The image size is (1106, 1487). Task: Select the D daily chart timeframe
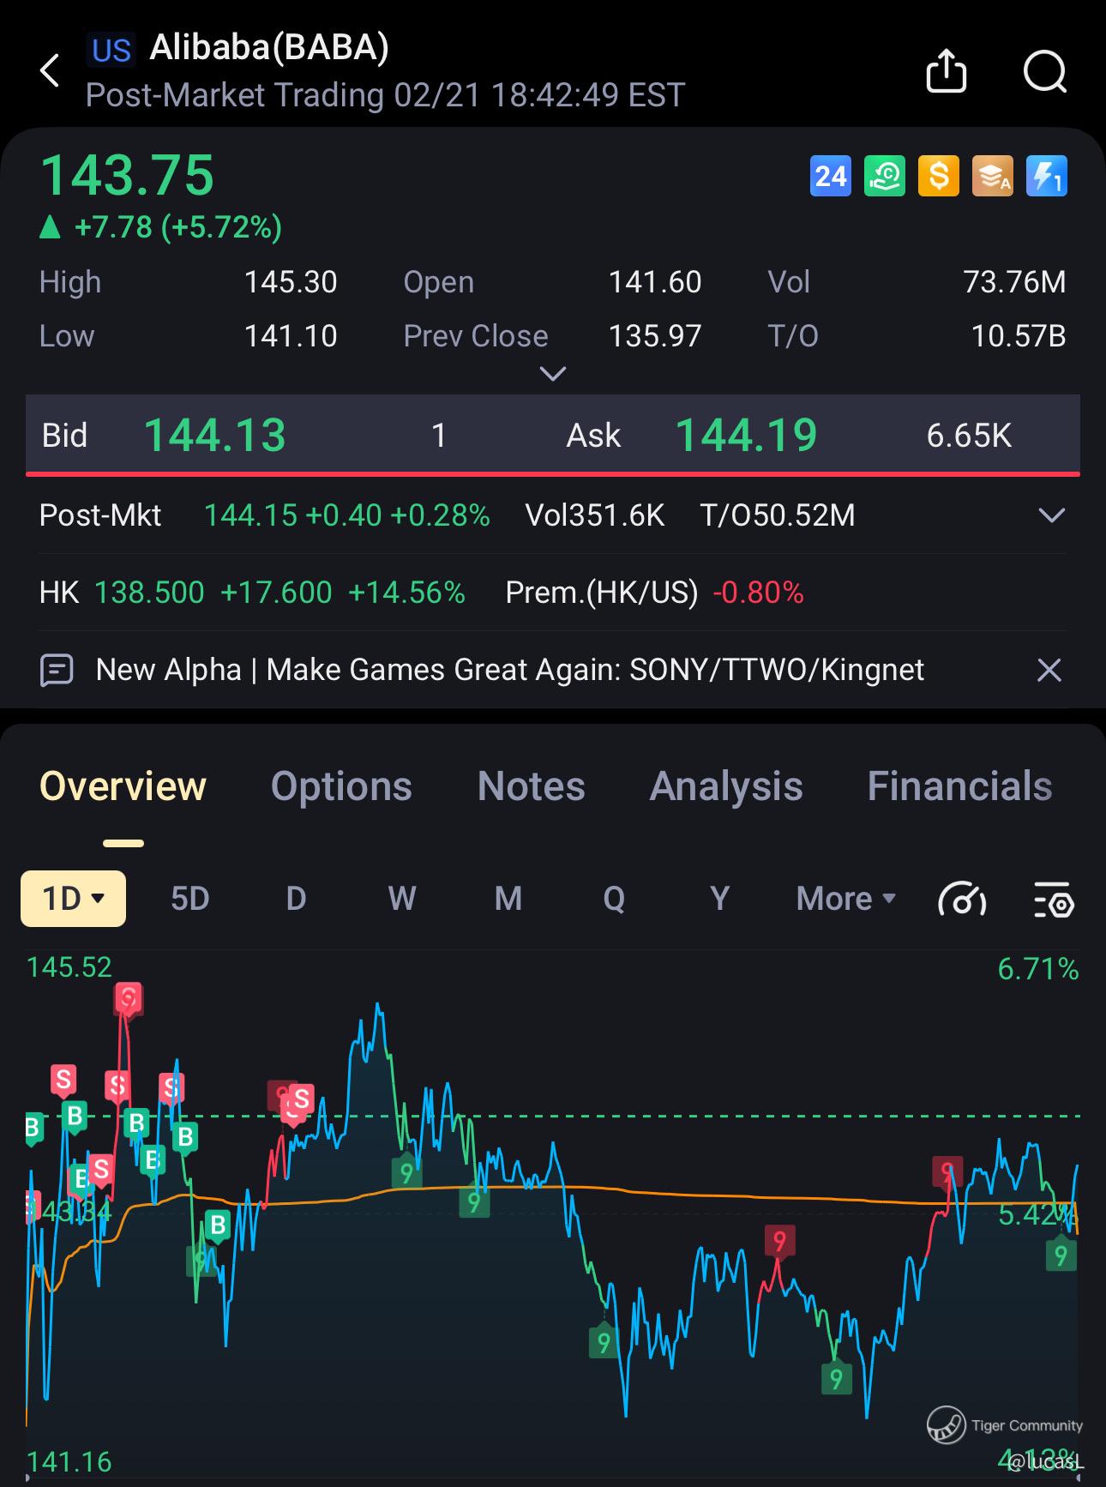coord(296,899)
